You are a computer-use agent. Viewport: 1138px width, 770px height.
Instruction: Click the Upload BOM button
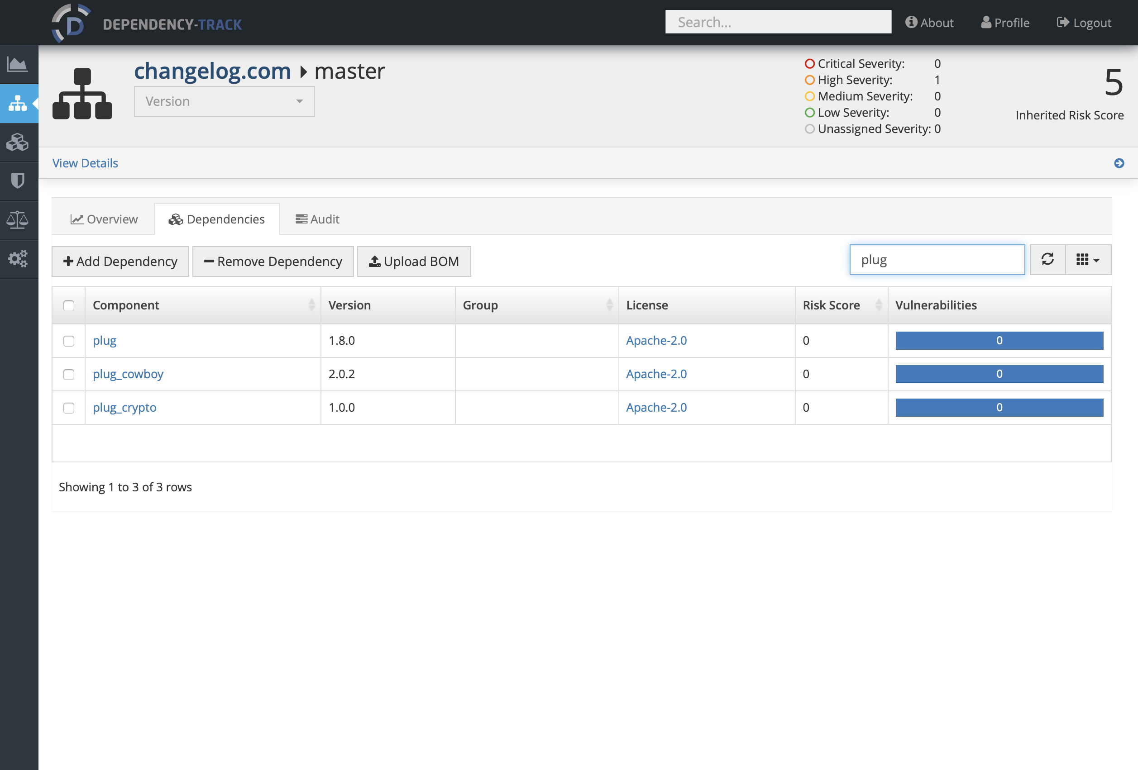(414, 261)
